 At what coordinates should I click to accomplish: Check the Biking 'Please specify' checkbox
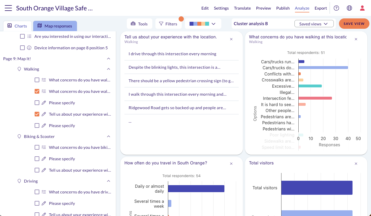point(37,159)
